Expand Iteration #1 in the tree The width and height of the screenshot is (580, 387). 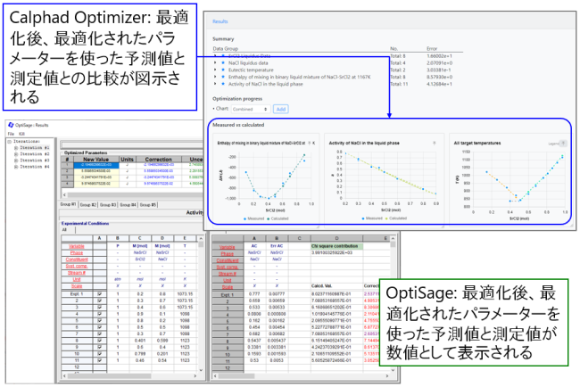(16, 147)
